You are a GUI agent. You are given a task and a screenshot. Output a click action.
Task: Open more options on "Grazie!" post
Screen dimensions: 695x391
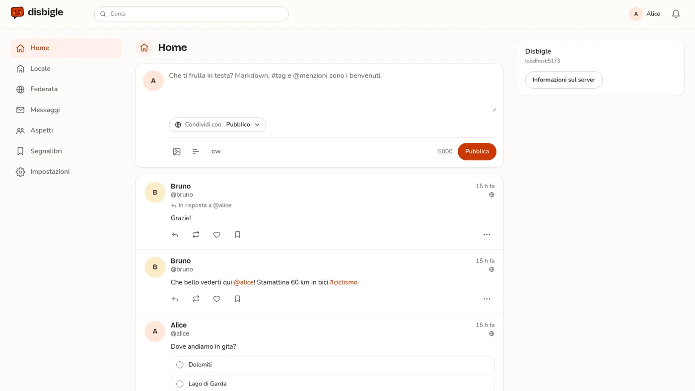point(487,235)
